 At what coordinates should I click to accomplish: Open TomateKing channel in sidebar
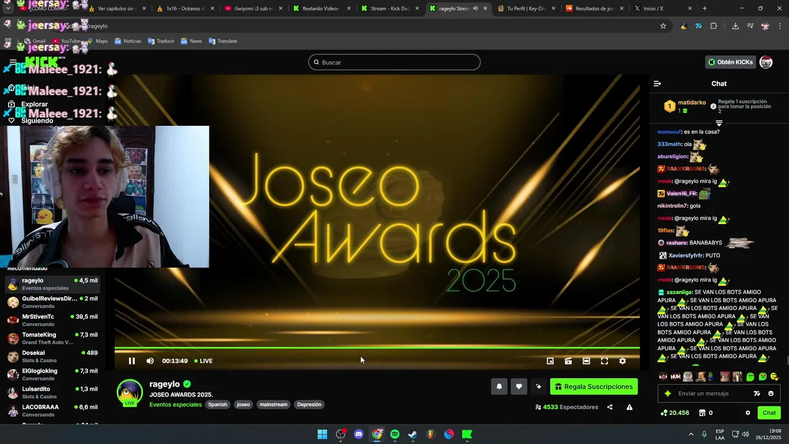(52, 338)
